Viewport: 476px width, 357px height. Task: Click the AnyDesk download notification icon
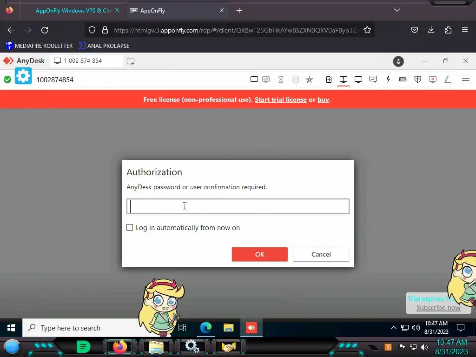coord(398,61)
